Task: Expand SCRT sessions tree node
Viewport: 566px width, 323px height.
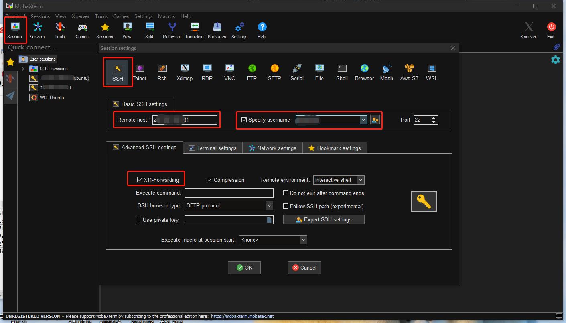Action: pyautogui.click(x=23, y=69)
